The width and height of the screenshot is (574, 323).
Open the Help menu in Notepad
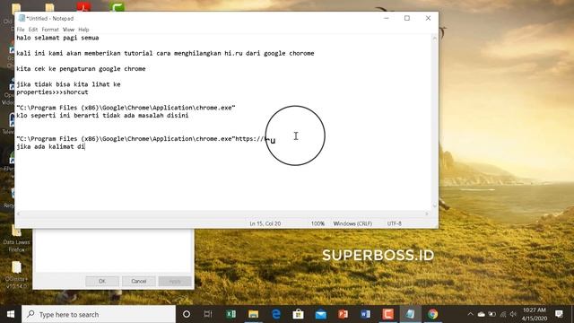click(83, 30)
